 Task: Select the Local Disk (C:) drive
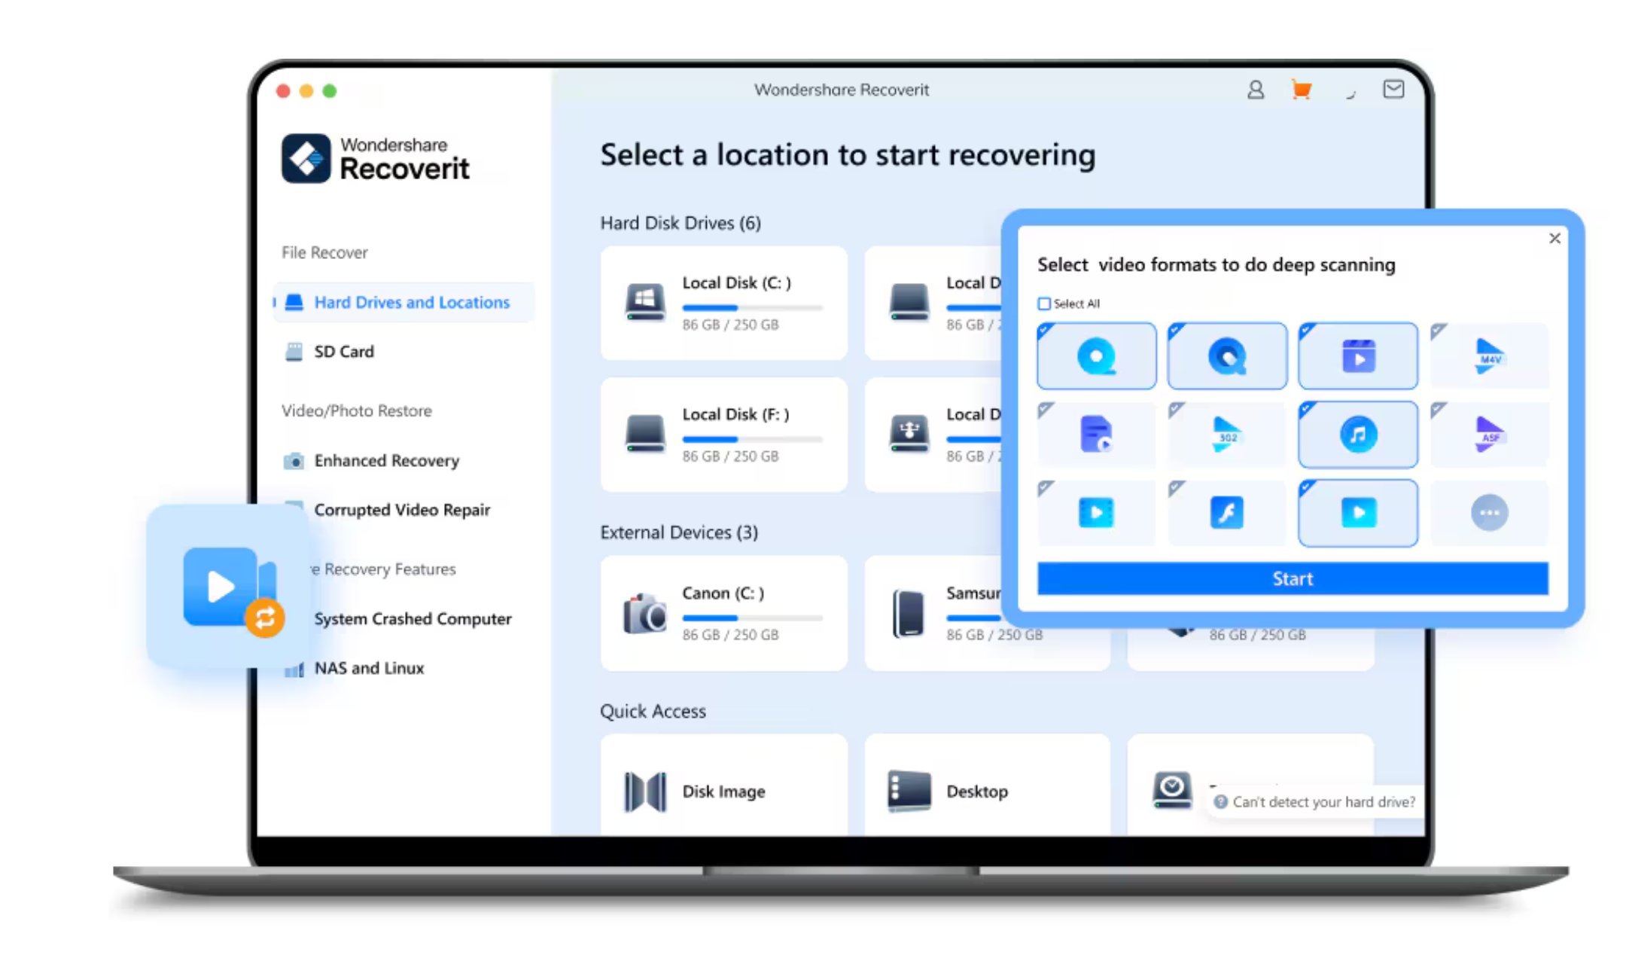(x=723, y=303)
